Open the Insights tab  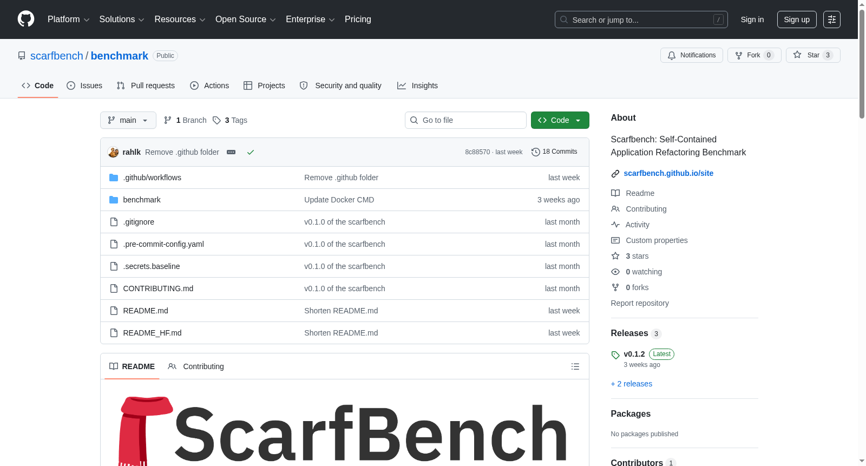pos(417,86)
